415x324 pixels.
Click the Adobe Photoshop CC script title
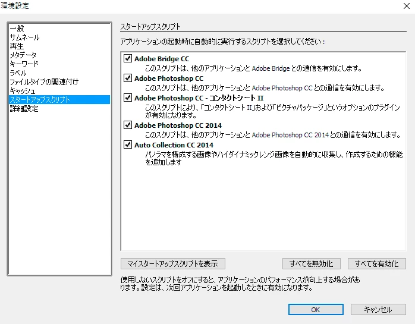pyautogui.click(x=169, y=78)
